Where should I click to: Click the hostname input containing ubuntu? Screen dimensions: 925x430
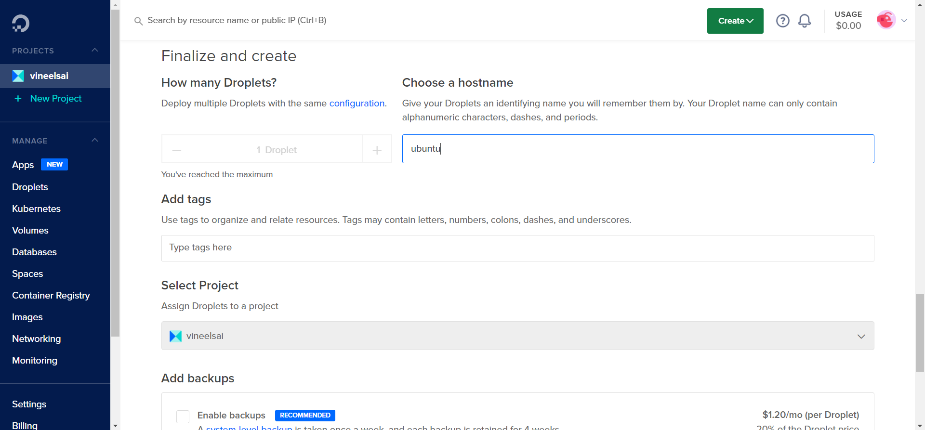638,149
